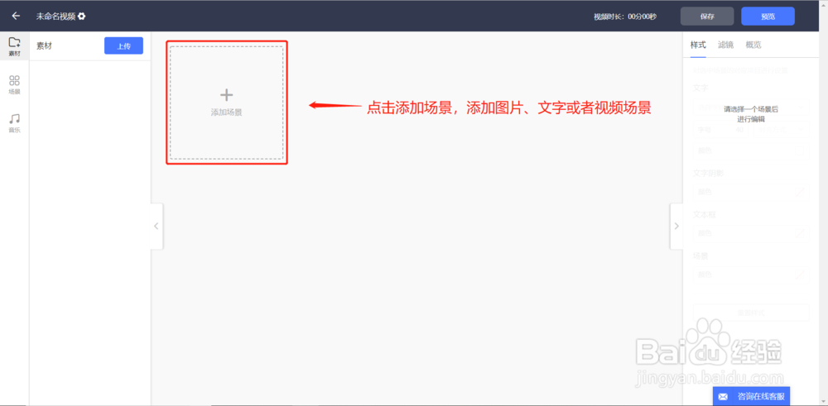The image size is (828, 406).
Task: Open 咨询在线客服 chat button
Action: 752,396
